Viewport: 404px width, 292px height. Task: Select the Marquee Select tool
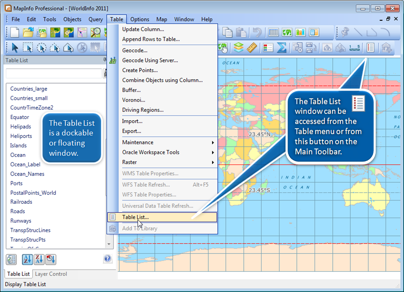(x=28, y=48)
